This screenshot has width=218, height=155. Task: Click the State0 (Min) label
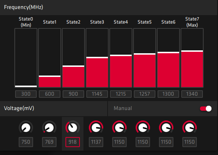click(x=26, y=22)
